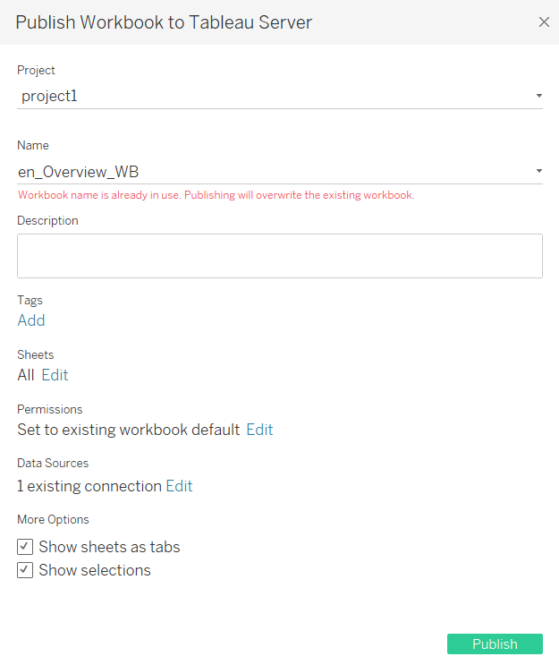This screenshot has height=665, width=559.
Task: Click the overwrite warning message text
Action: click(x=216, y=195)
